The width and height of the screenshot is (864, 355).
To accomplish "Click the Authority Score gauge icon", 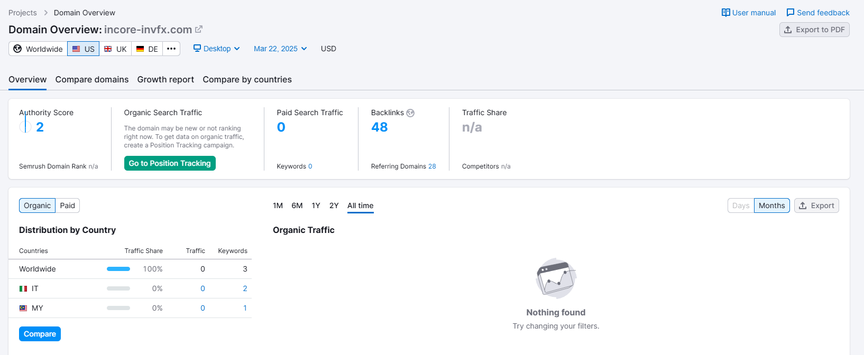I will [x=25, y=127].
